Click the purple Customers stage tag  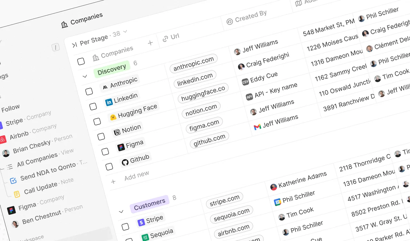[150, 204]
